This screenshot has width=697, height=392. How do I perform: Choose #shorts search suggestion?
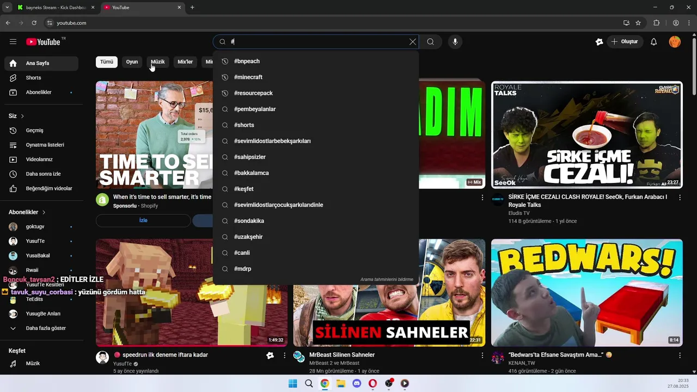click(x=316, y=125)
